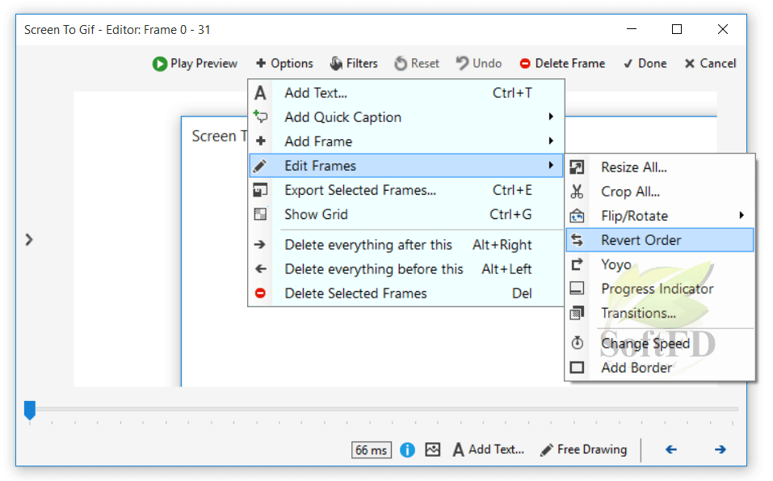Click the green Play Preview icon

tap(160, 64)
